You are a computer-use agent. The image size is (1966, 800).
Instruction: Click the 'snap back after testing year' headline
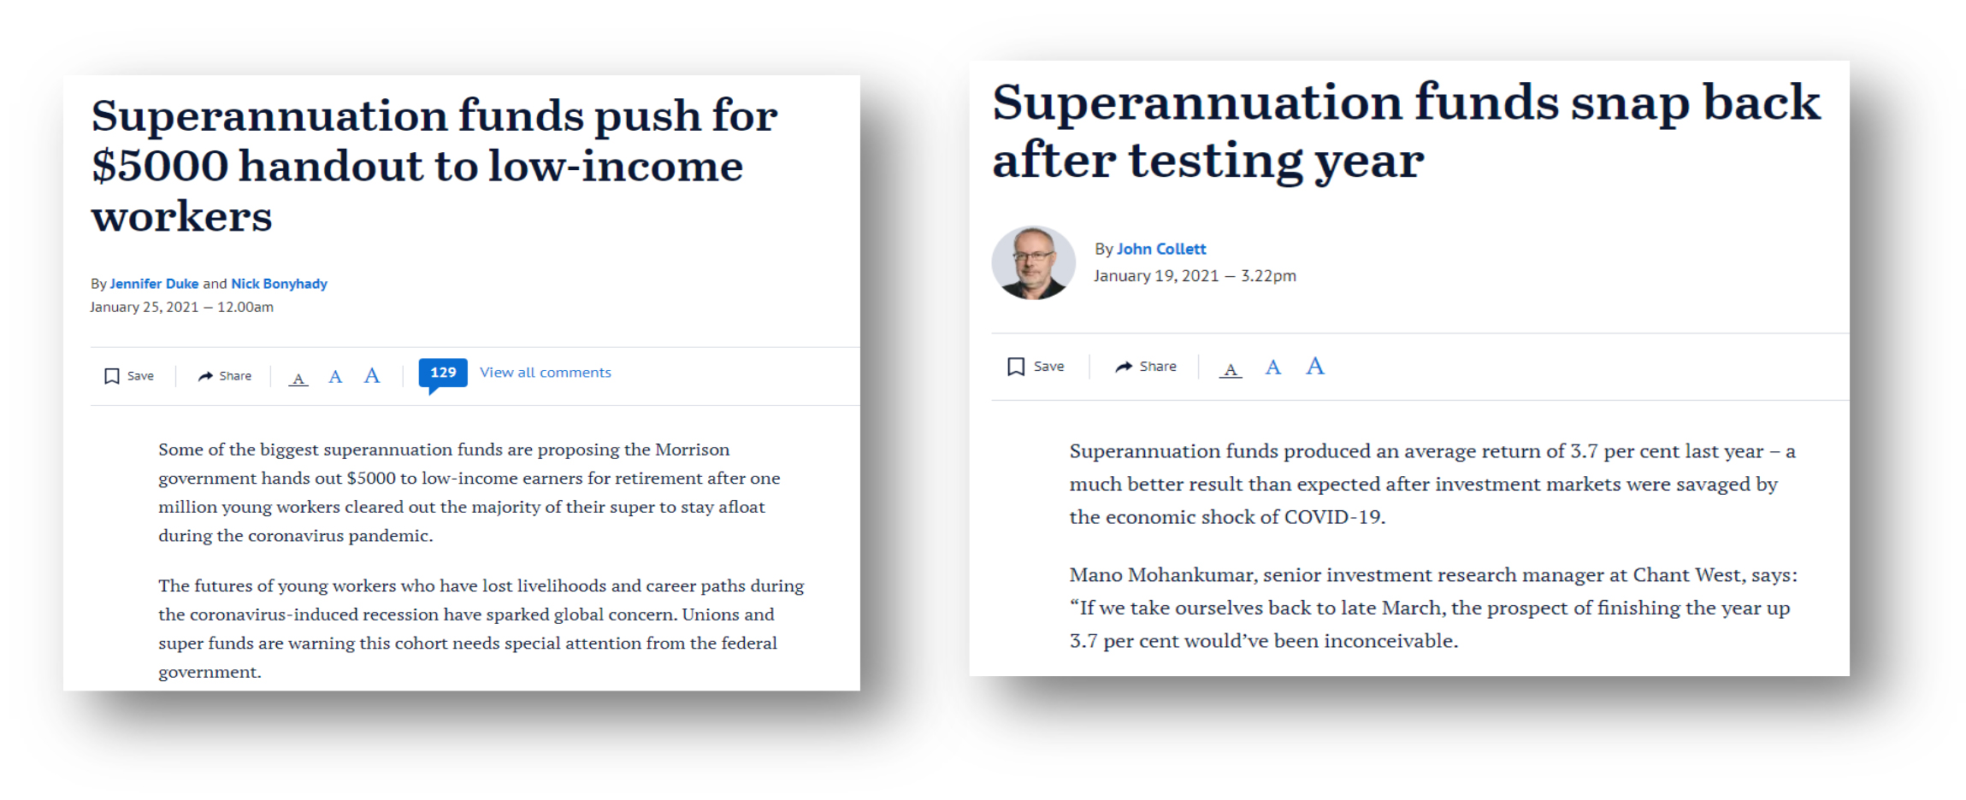click(1406, 130)
